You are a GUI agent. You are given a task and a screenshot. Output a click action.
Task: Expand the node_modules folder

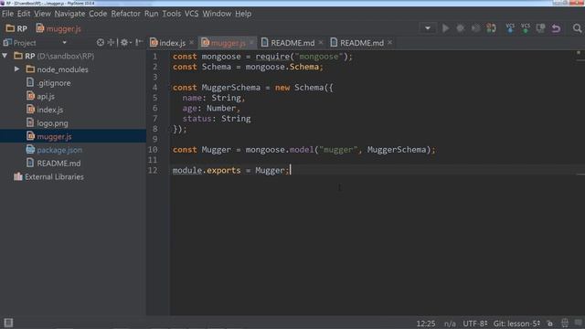click(16, 69)
